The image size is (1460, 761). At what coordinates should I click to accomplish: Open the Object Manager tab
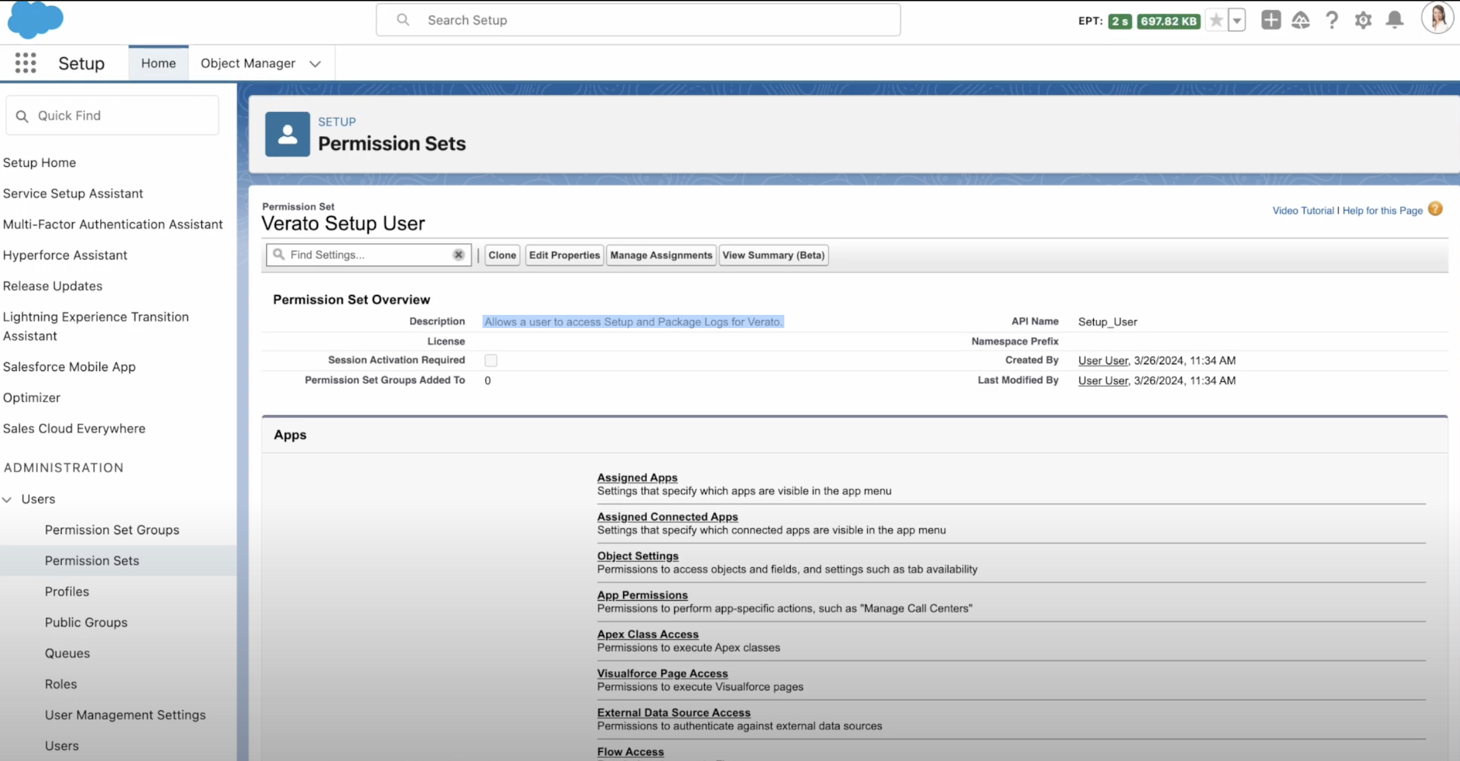[x=248, y=63]
